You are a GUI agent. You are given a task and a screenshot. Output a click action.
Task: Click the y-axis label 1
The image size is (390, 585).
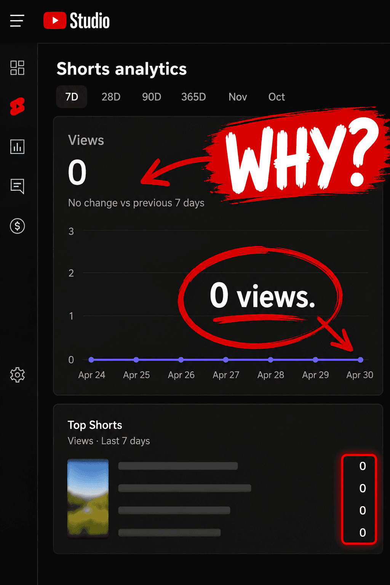(71, 316)
